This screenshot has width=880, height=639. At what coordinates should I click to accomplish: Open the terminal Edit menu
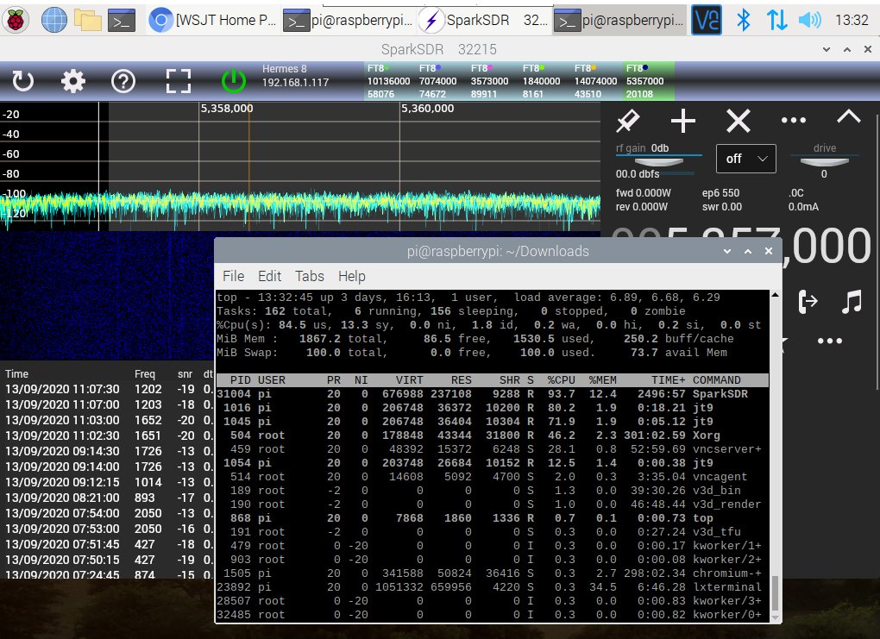point(269,276)
